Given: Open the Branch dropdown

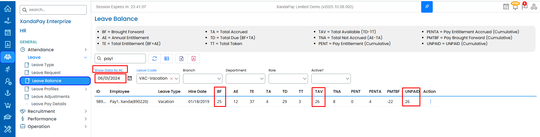Looking at the screenshot, I should (x=202, y=79).
